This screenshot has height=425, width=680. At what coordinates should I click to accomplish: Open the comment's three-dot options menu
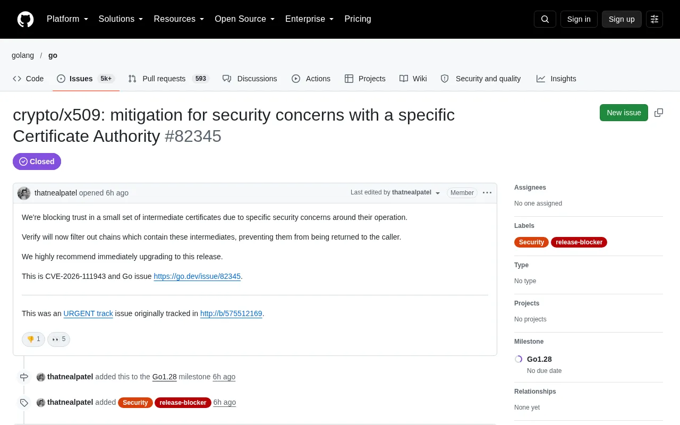487,192
